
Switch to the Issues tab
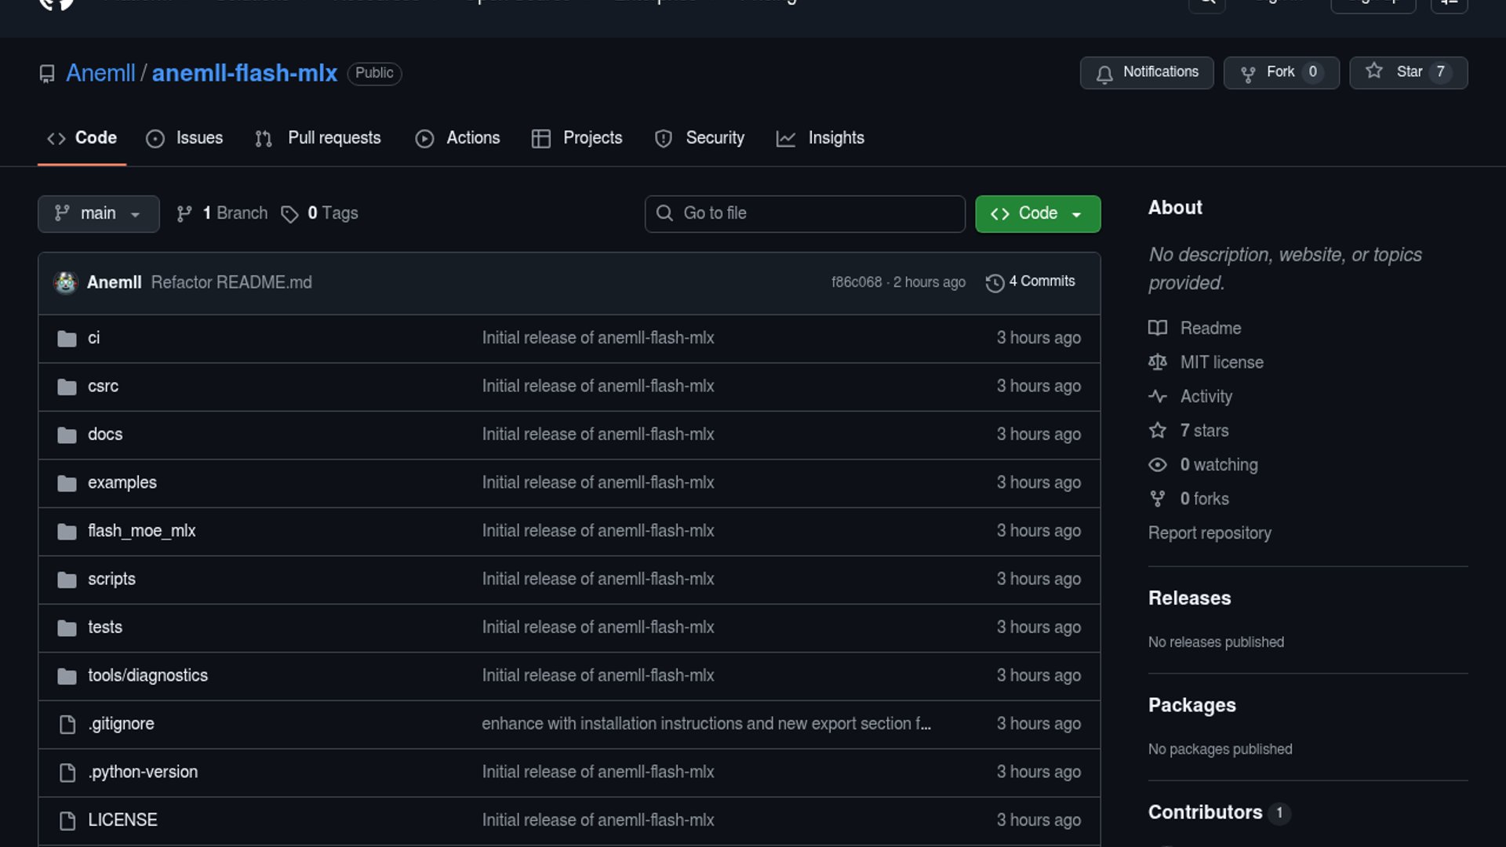(x=184, y=139)
